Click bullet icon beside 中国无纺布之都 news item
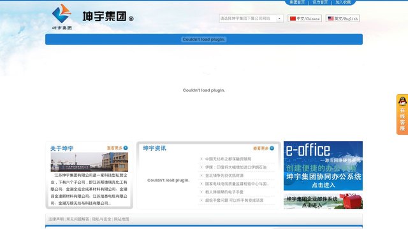The image size is (408, 229). point(201,159)
